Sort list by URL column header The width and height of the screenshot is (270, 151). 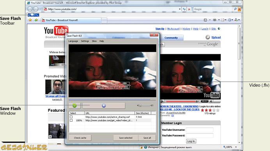pos(110,113)
